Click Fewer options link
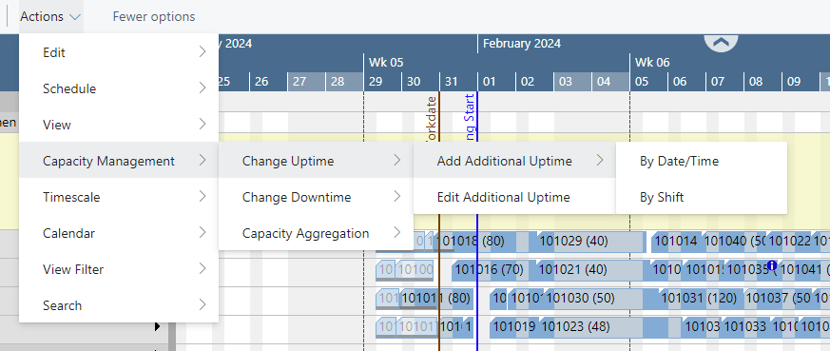Image resolution: width=830 pixels, height=351 pixels. pos(153,17)
